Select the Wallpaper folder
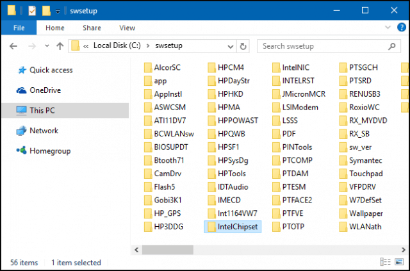Screen dimensions: 410x271 tap(361, 213)
